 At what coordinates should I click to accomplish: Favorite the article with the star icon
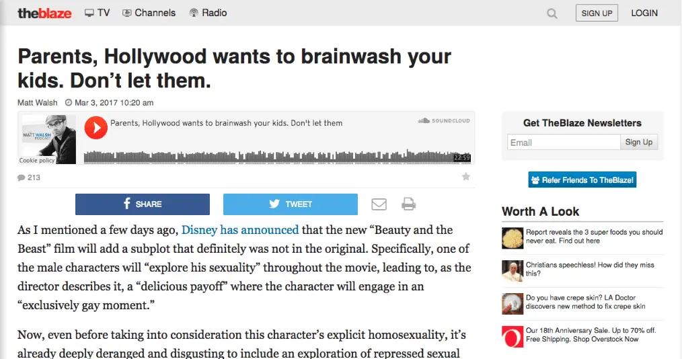click(x=466, y=176)
